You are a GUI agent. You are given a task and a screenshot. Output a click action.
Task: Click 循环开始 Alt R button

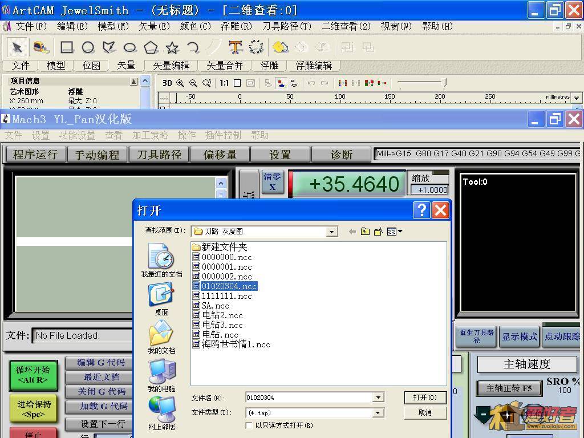[33, 375]
